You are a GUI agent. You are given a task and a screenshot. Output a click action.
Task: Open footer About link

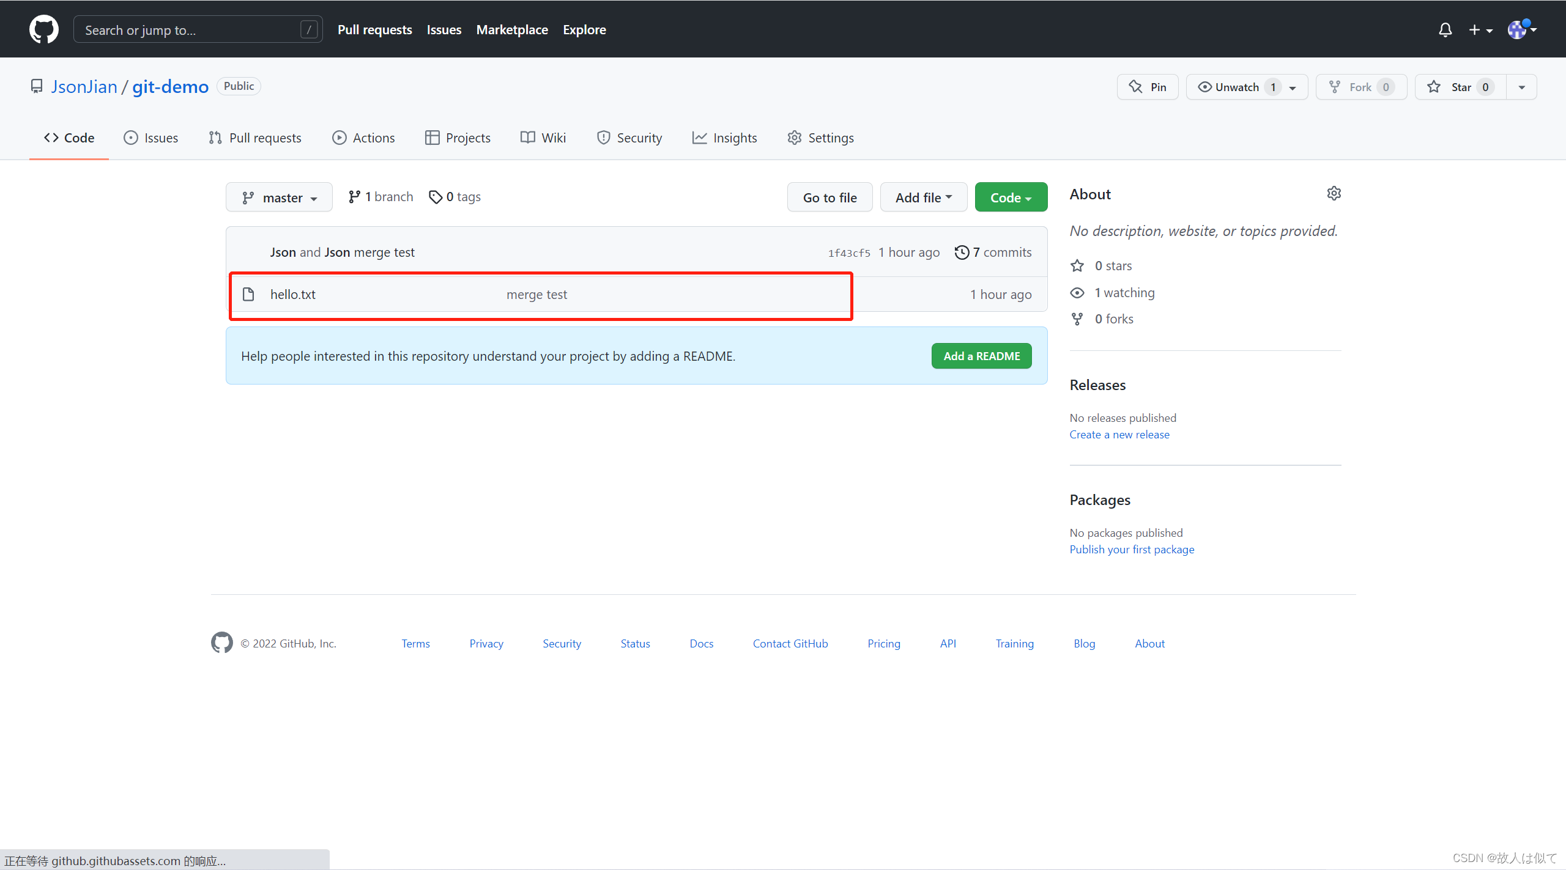[x=1149, y=643]
